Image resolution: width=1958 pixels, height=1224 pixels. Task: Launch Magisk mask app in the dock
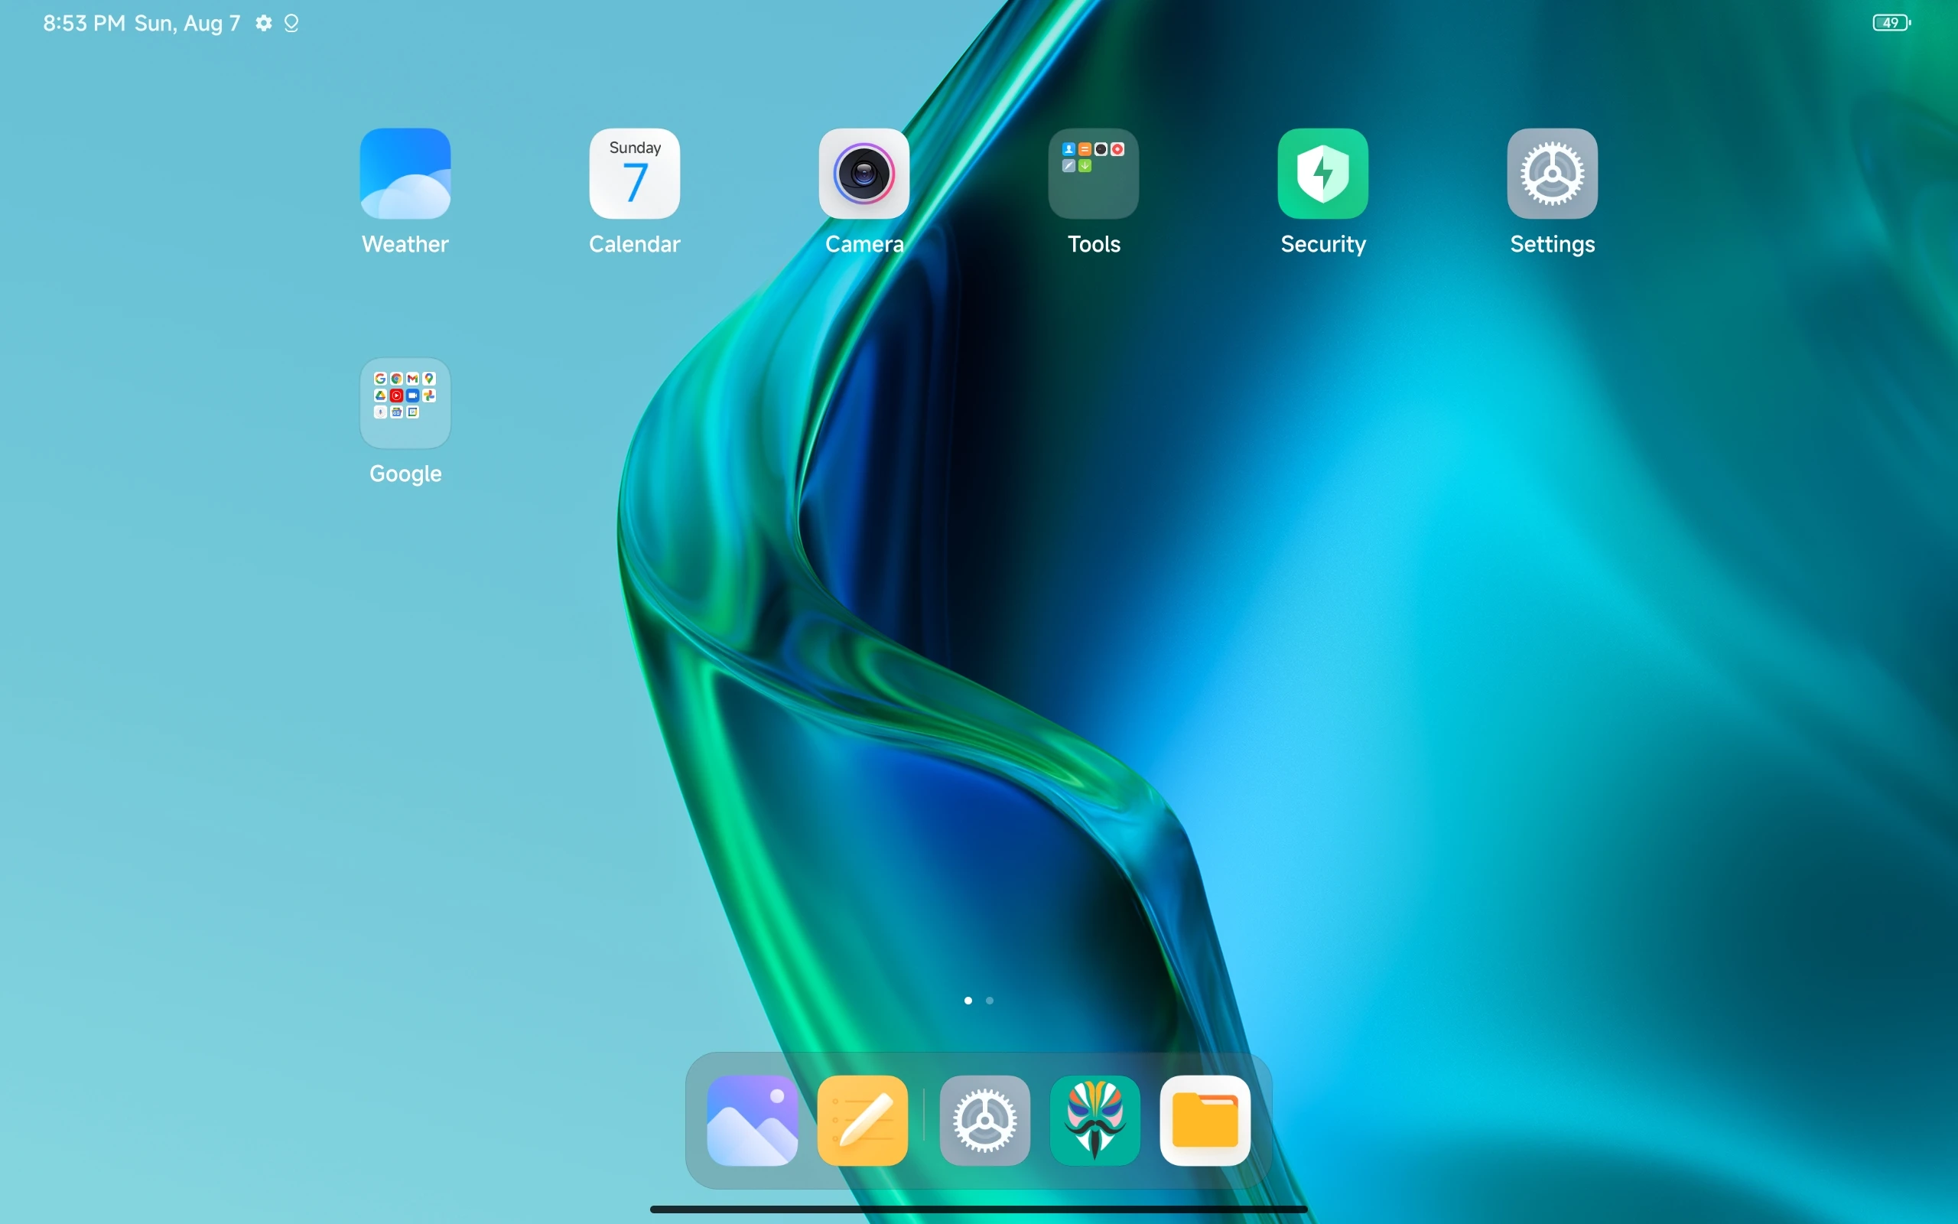[x=1094, y=1121]
